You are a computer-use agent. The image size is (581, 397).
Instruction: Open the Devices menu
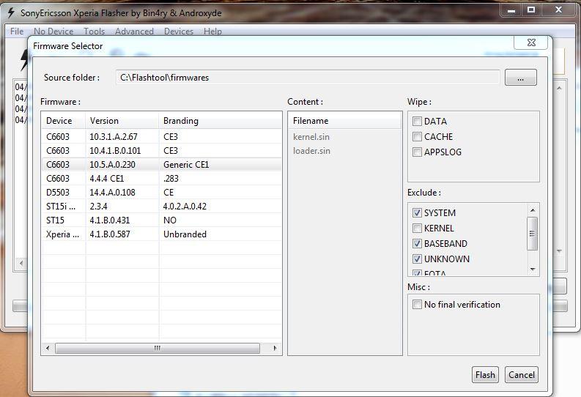pos(179,31)
